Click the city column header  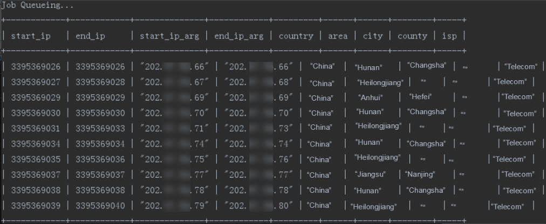(373, 36)
